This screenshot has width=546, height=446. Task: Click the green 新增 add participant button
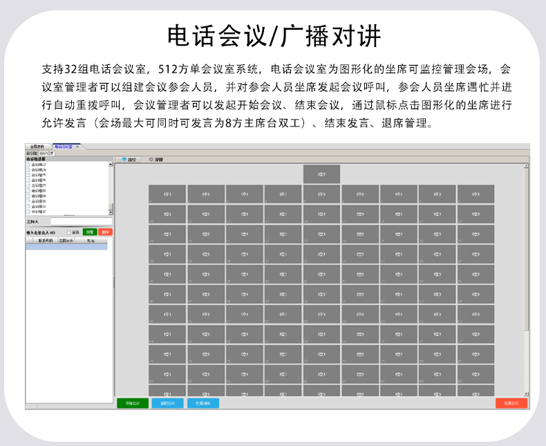(90, 232)
